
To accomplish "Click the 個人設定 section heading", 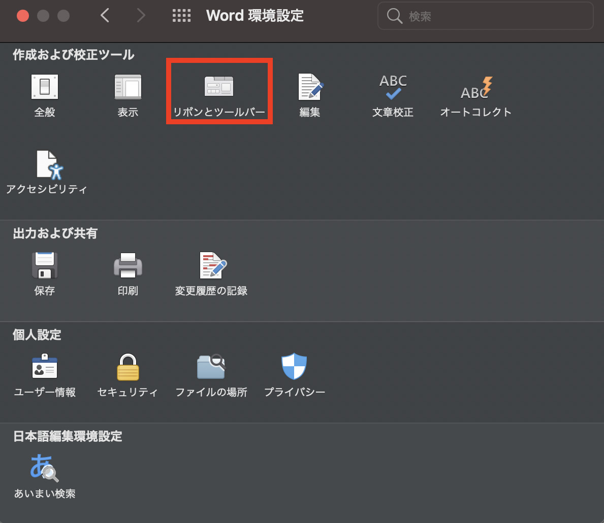I will [37, 335].
